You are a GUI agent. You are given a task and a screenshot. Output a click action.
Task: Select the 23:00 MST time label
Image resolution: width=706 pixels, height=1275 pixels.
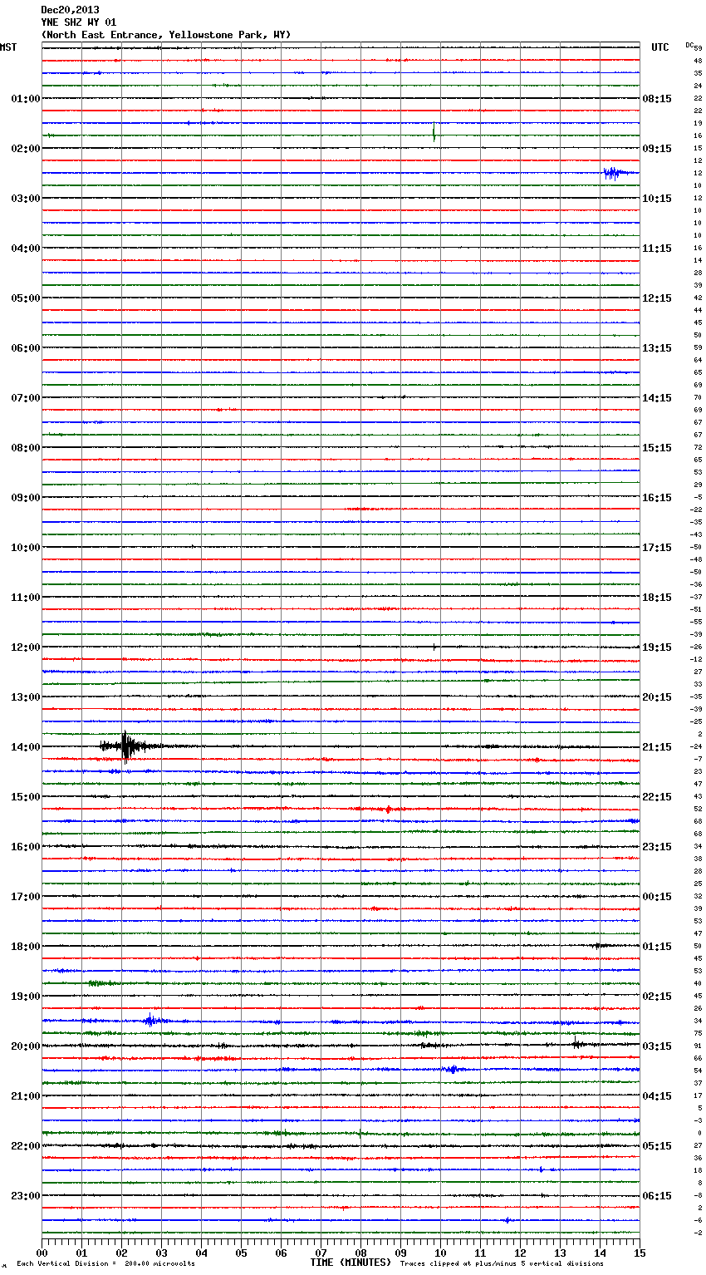point(26,1196)
